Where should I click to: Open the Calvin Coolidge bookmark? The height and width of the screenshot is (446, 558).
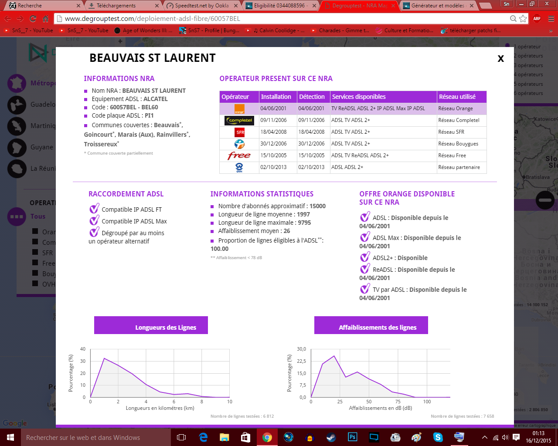click(275, 30)
